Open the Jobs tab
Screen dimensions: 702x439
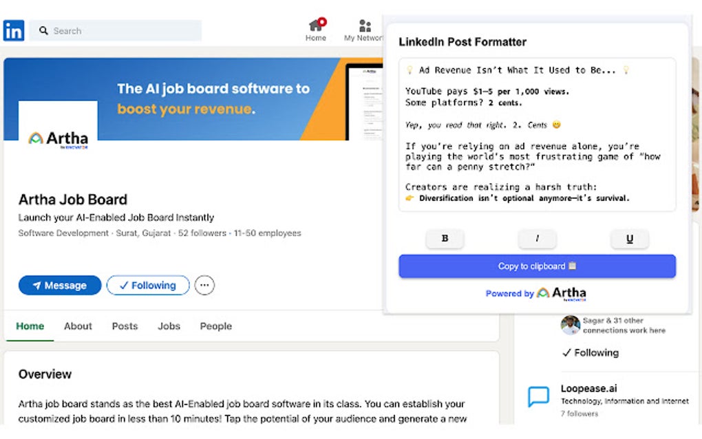click(169, 326)
